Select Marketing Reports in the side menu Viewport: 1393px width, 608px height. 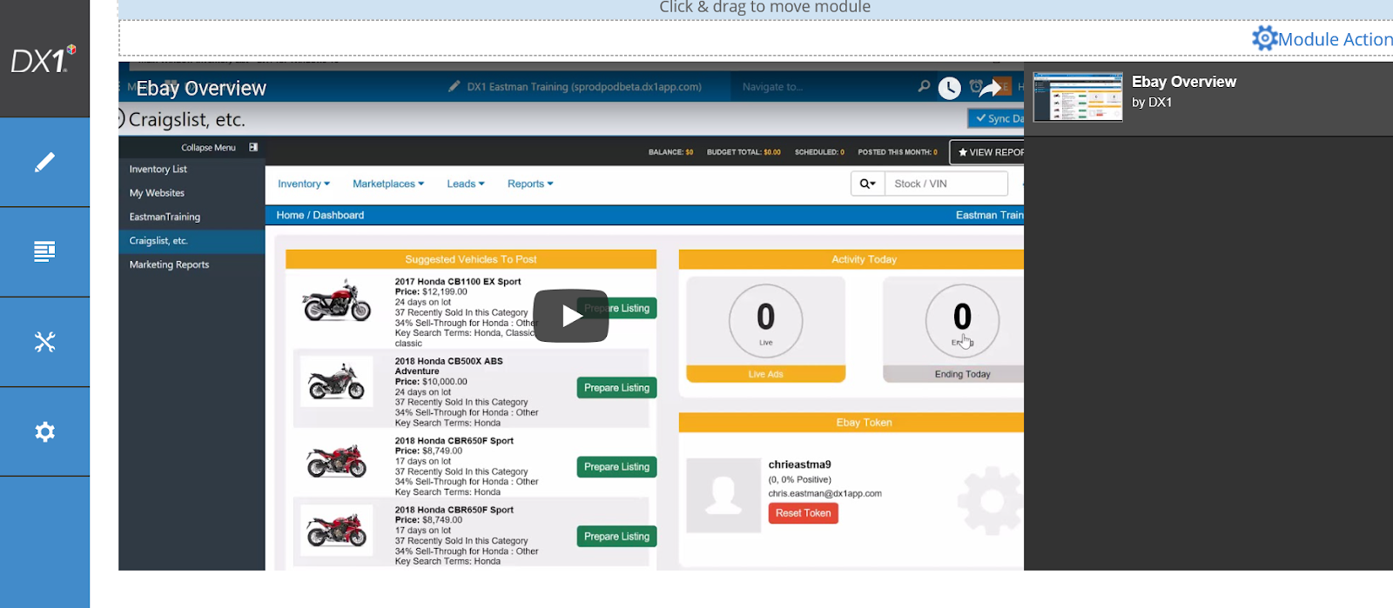pyautogui.click(x=169, y=264)
